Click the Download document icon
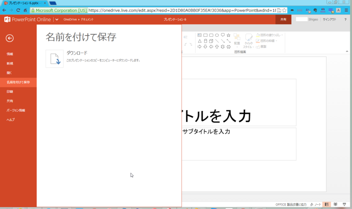Viewport: 352px width, 209px height. point(55,59)
